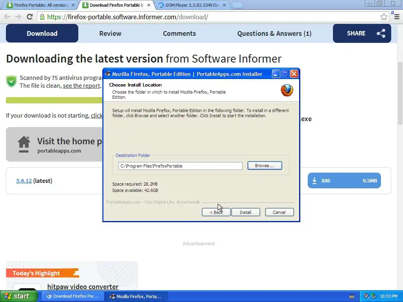Screen dimensions: 403x302
Task: Click the Space available: 42.6GB text
Action: coord(135,190)
